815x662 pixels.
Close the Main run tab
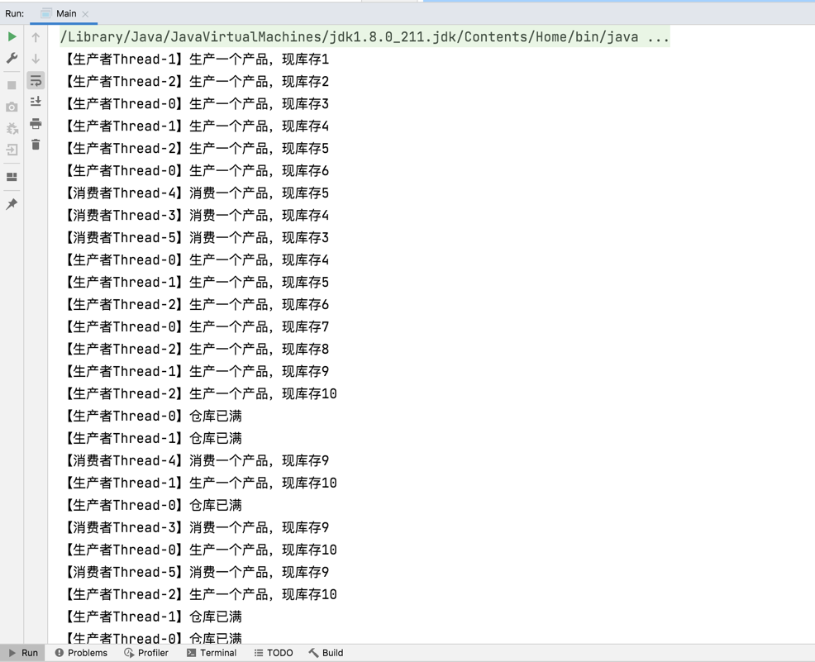click(x=86, y=14)
